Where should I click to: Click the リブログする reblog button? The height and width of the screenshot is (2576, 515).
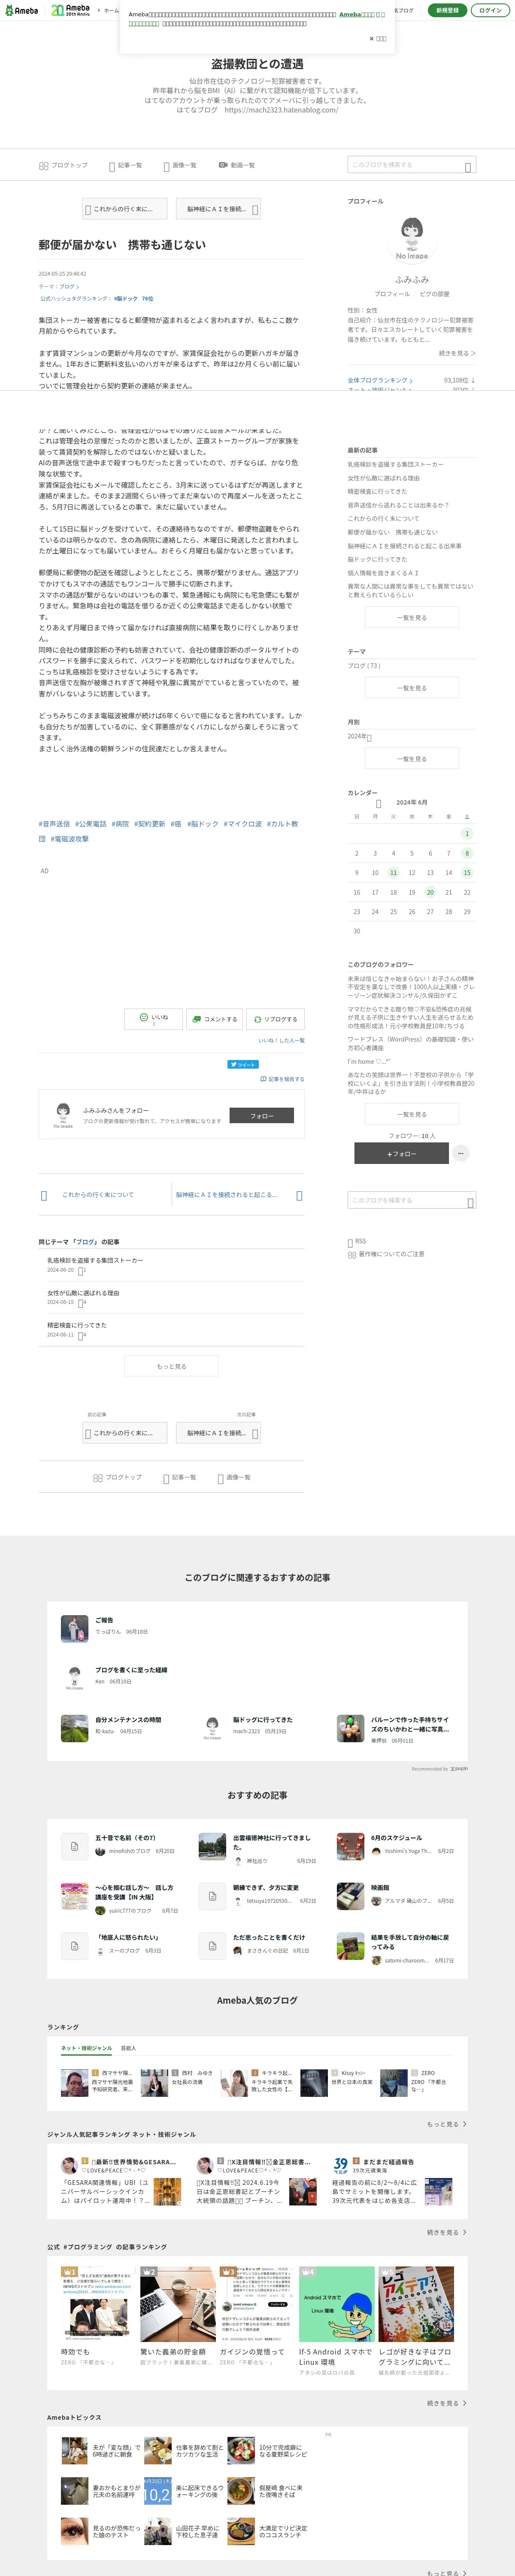click(275, 1019)
